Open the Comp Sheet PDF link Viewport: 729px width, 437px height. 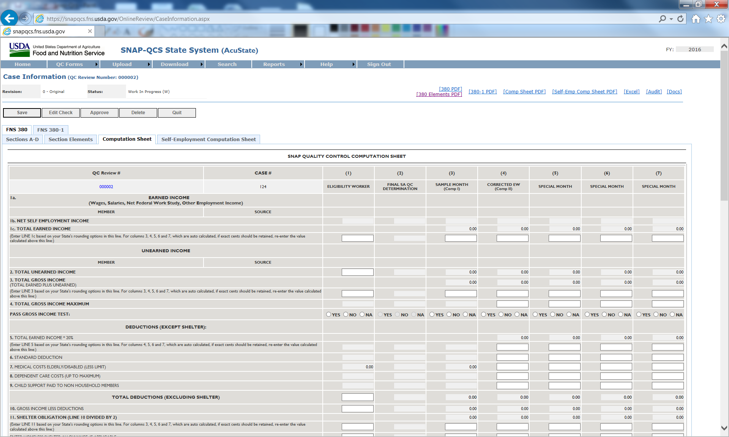(524, 92)
